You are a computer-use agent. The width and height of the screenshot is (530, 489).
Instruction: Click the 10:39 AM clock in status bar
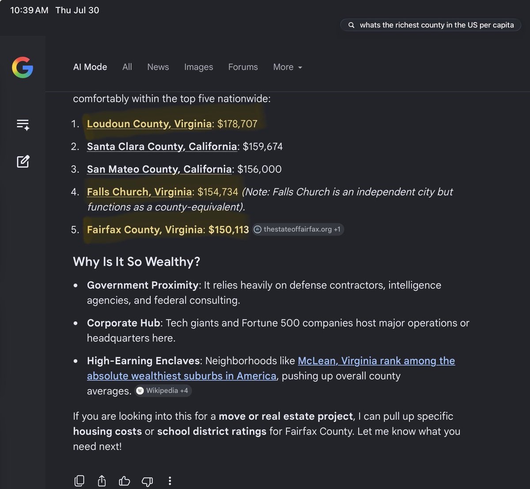29,10
